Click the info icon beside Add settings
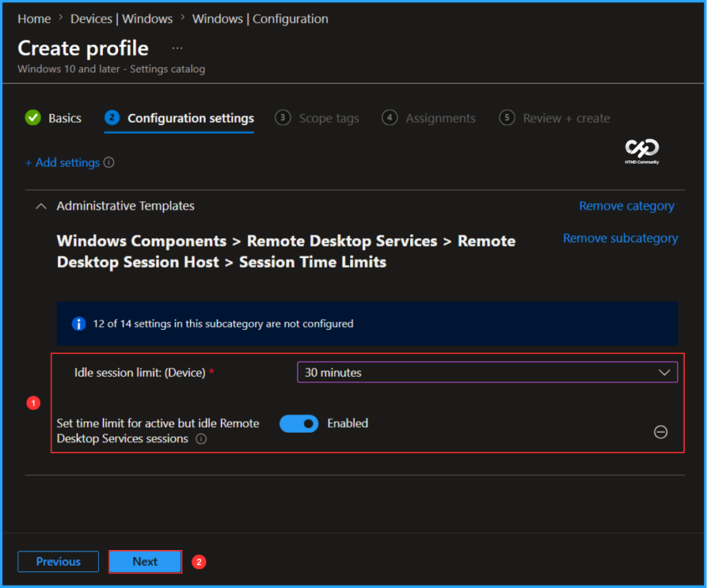The height and width of the screenshot is (588, 707). [109, 162]
